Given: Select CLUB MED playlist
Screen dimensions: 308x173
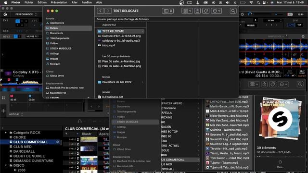Looking at the screenshot, I should pyautogui.click(x=23, y=147).
